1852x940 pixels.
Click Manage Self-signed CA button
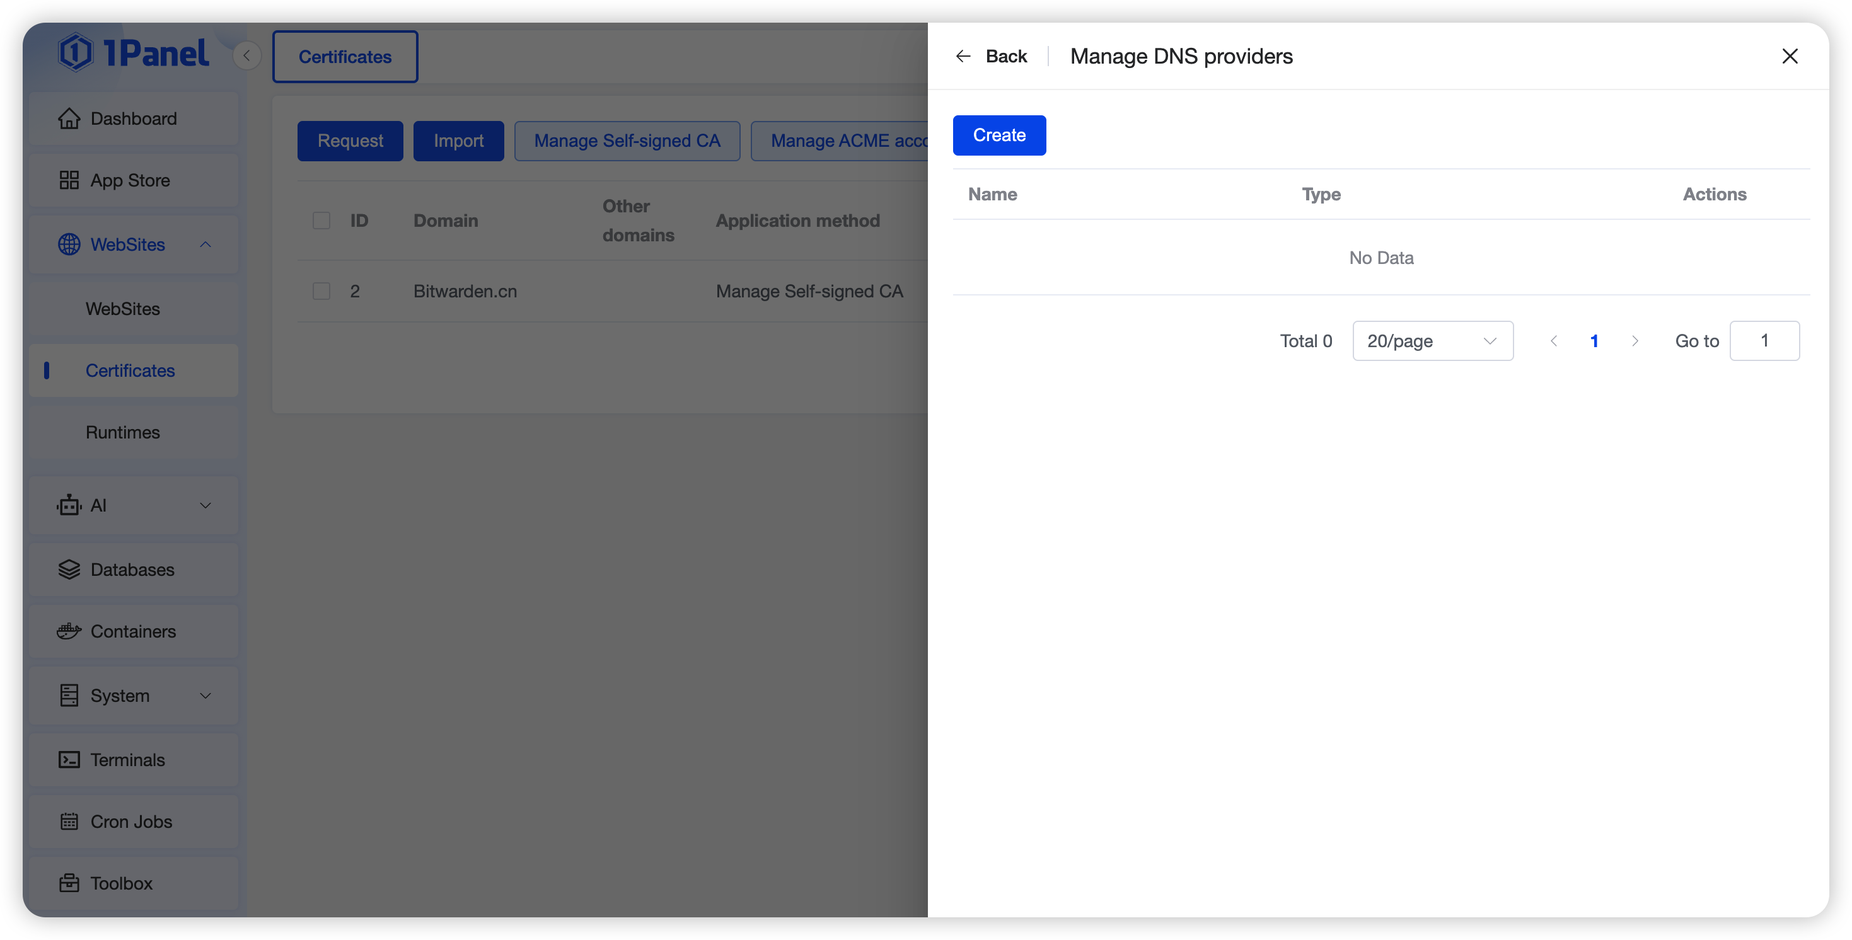point(627,141)
